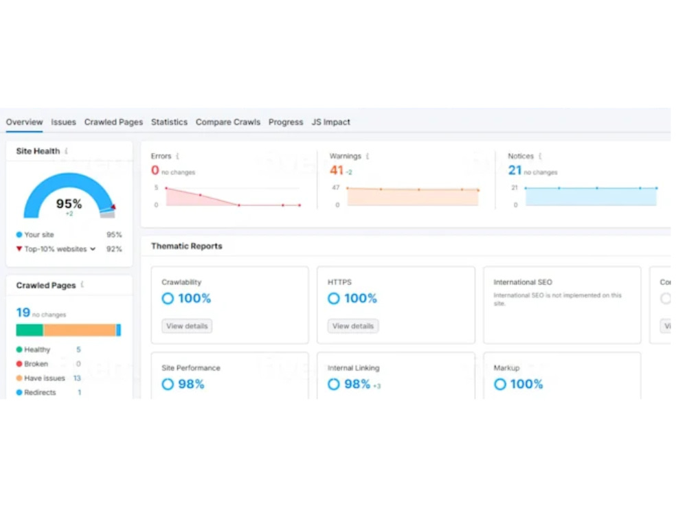Image resolution: width=687 pixels, height=515 pixels.
Task: Expand the Top-10% websites dropdown
Action: [x=93, y=249]
